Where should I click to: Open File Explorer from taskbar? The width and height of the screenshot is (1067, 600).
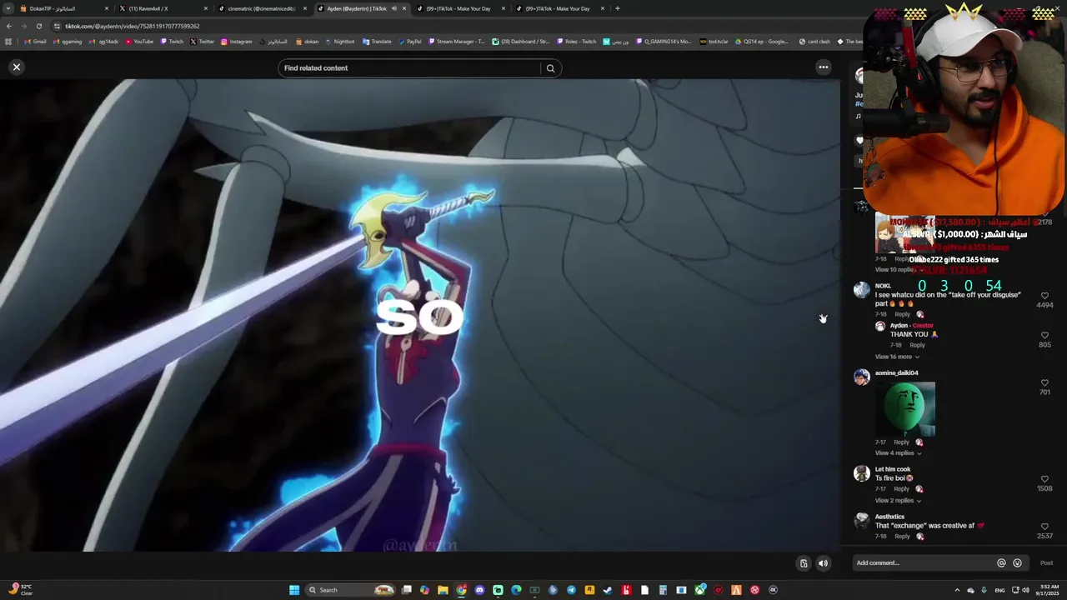[443, 590]
